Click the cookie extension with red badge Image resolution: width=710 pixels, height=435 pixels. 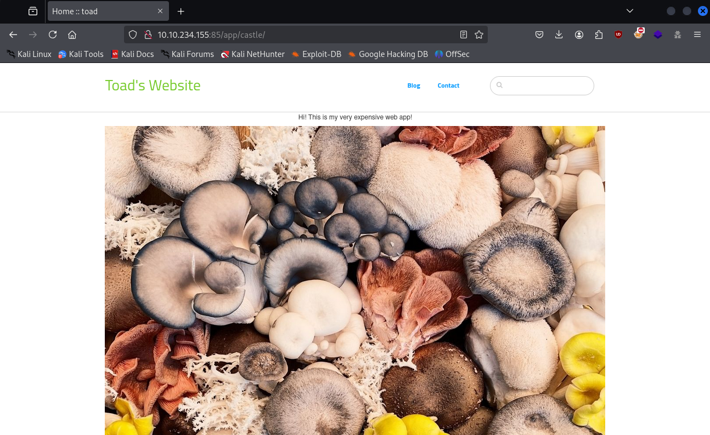pyautogui.click(x=638, y=34)
